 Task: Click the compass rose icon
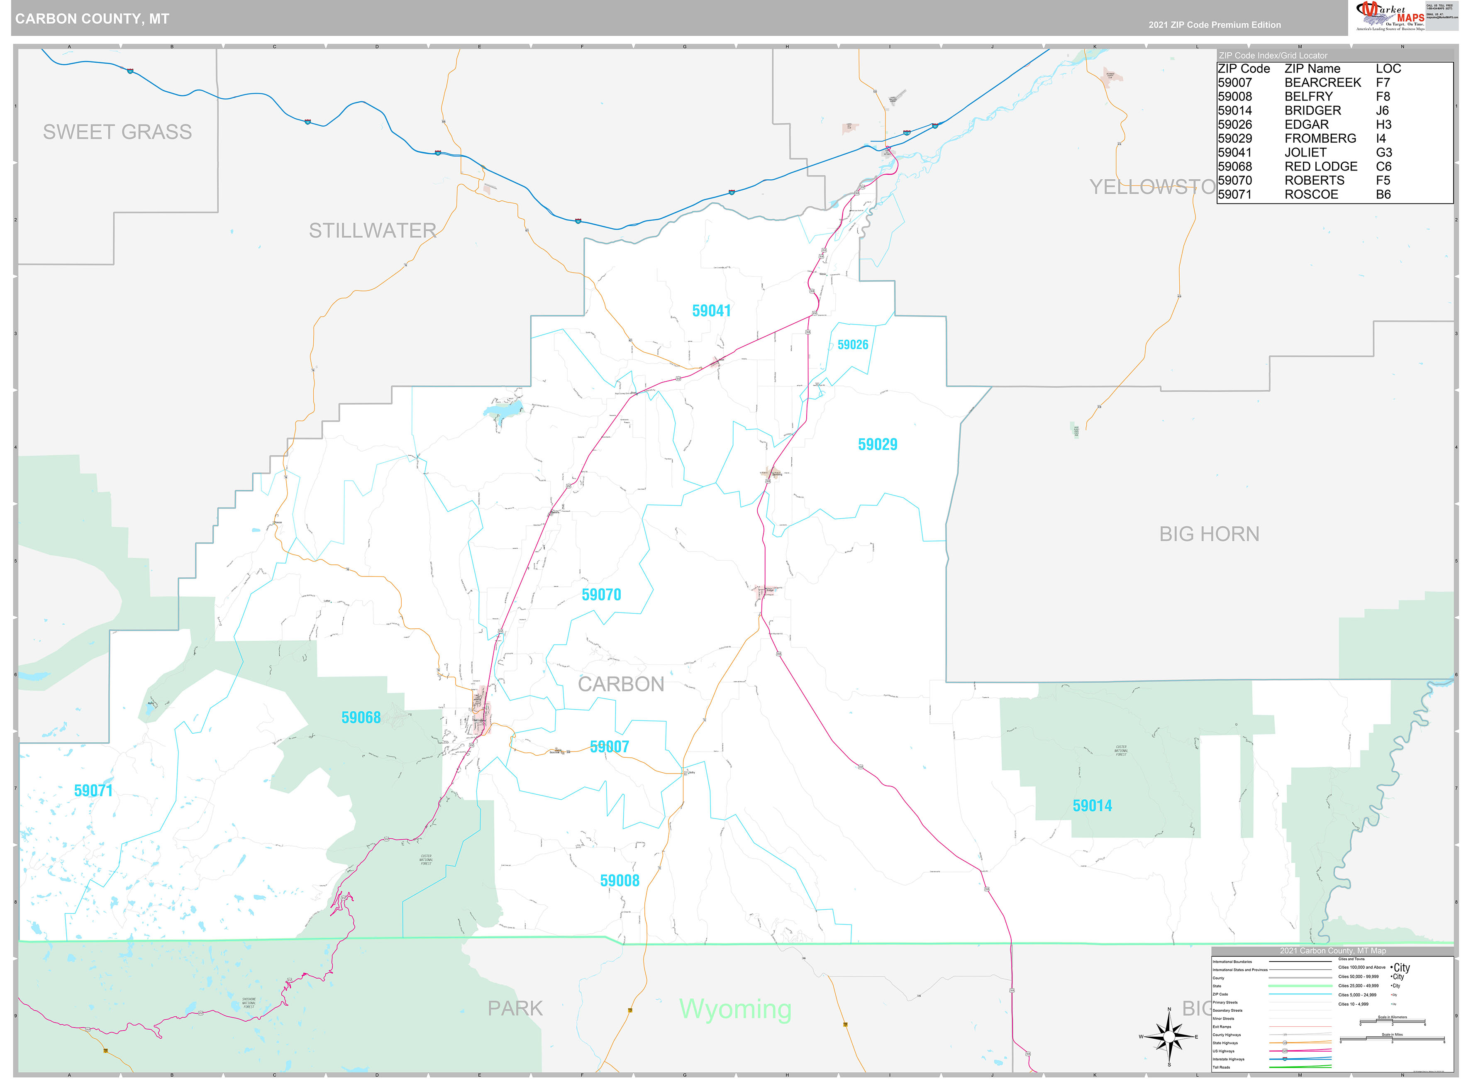1169,1037
